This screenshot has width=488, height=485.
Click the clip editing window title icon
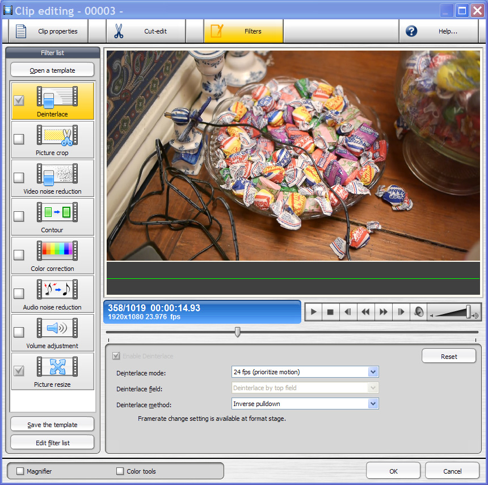click(8, 11)
